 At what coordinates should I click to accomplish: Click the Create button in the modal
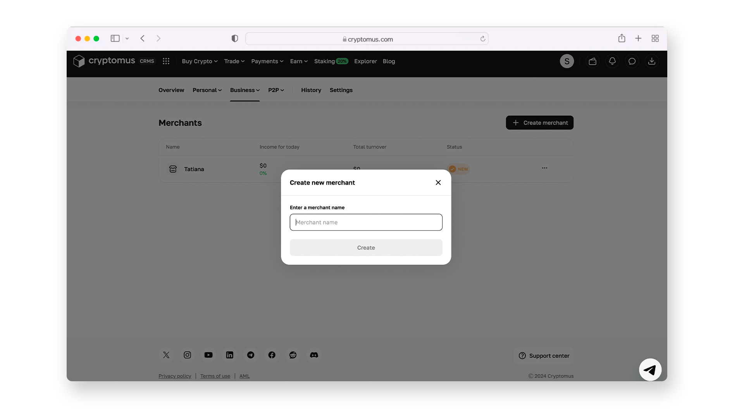[x=366, y=247]
